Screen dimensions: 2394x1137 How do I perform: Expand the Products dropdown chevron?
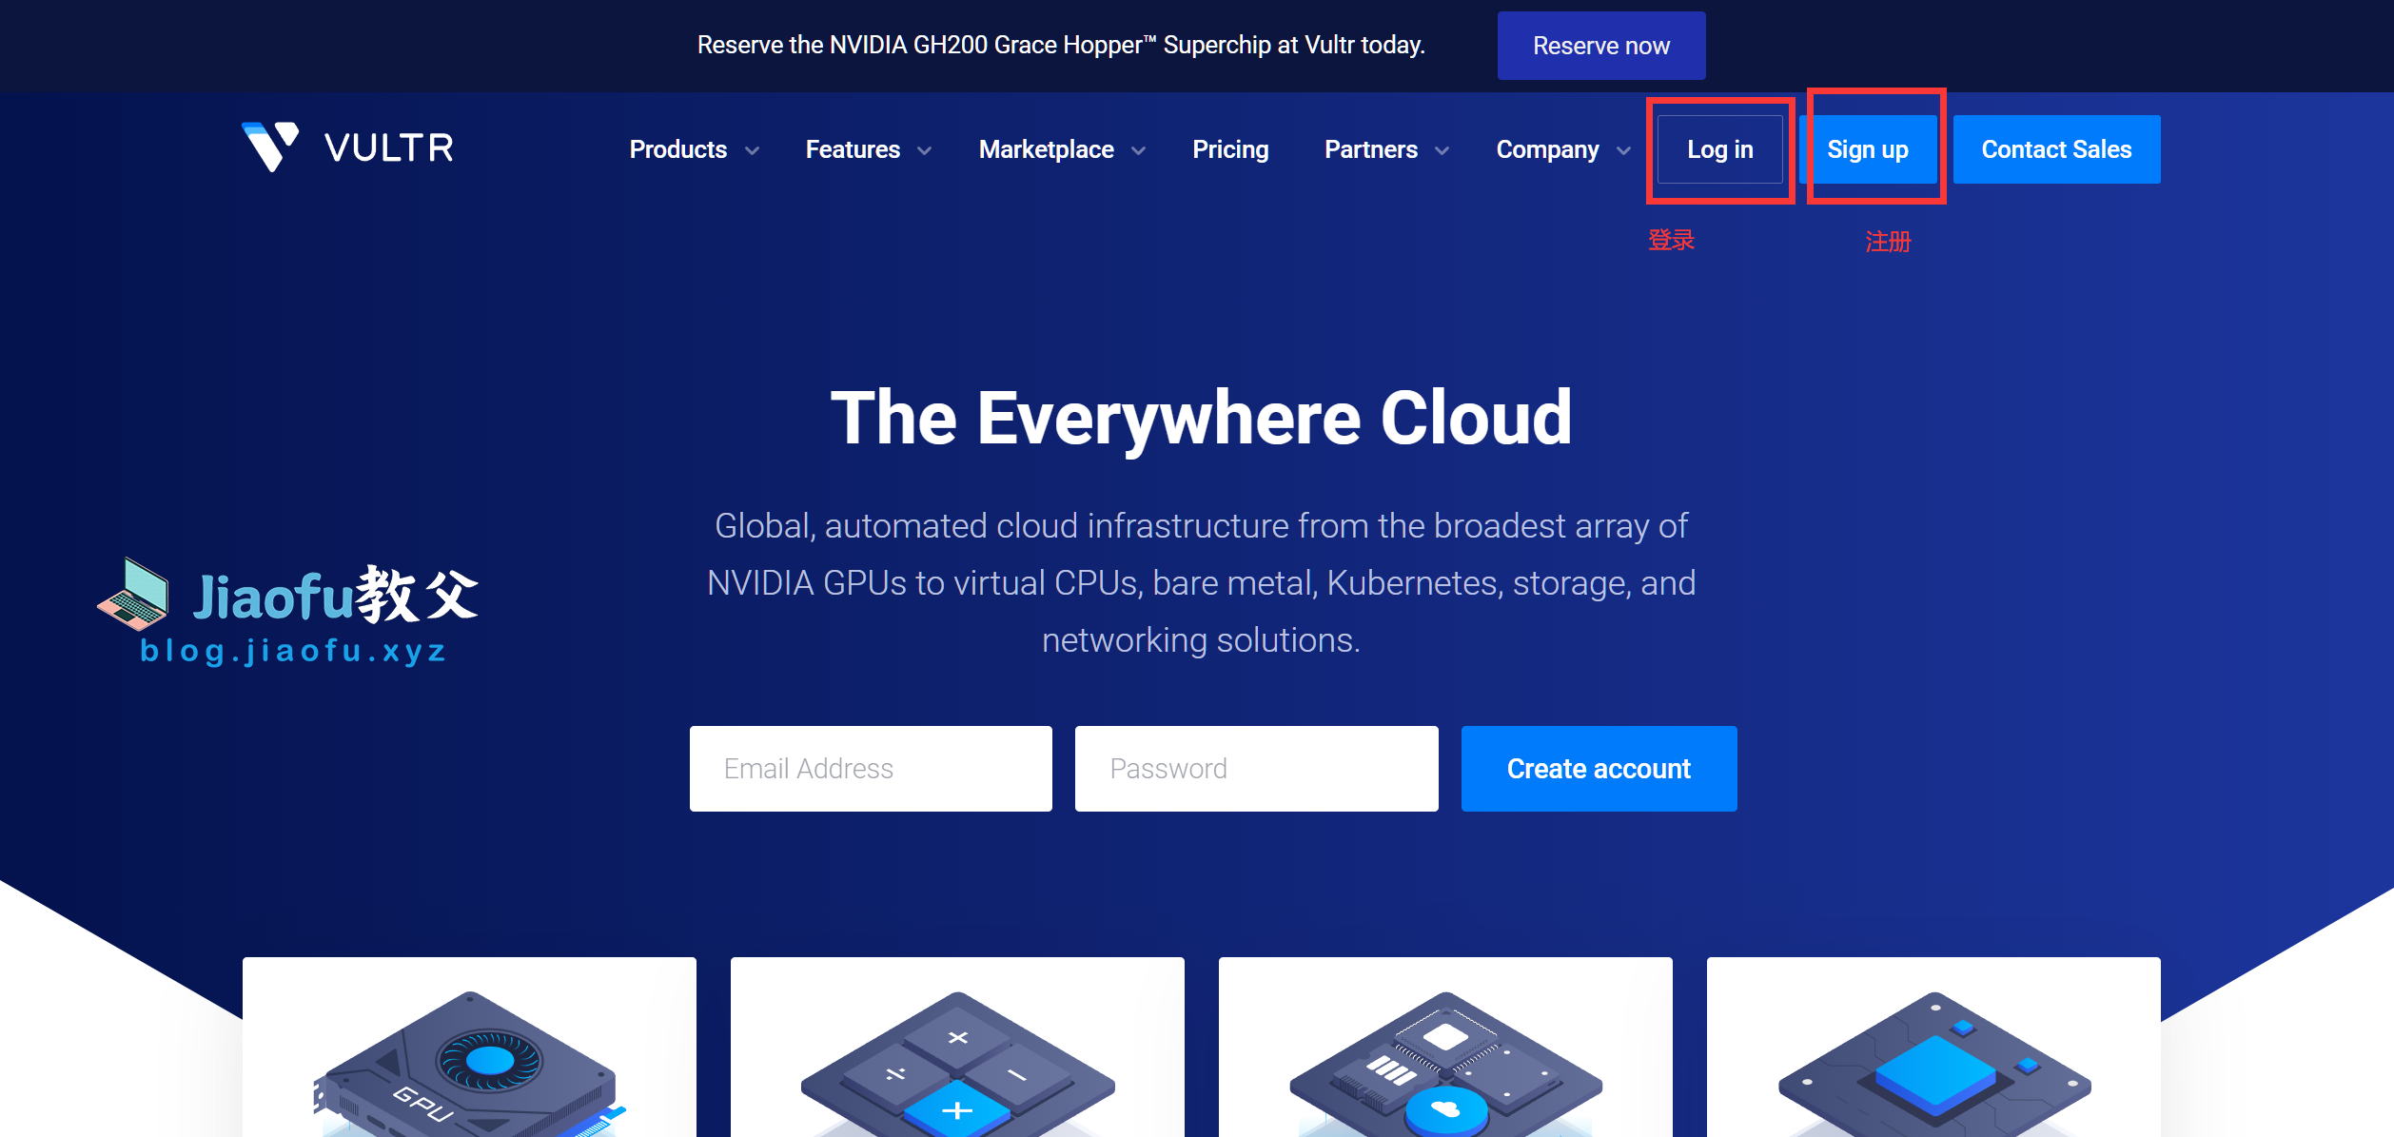pyautogui.click(x=752, y=150)
